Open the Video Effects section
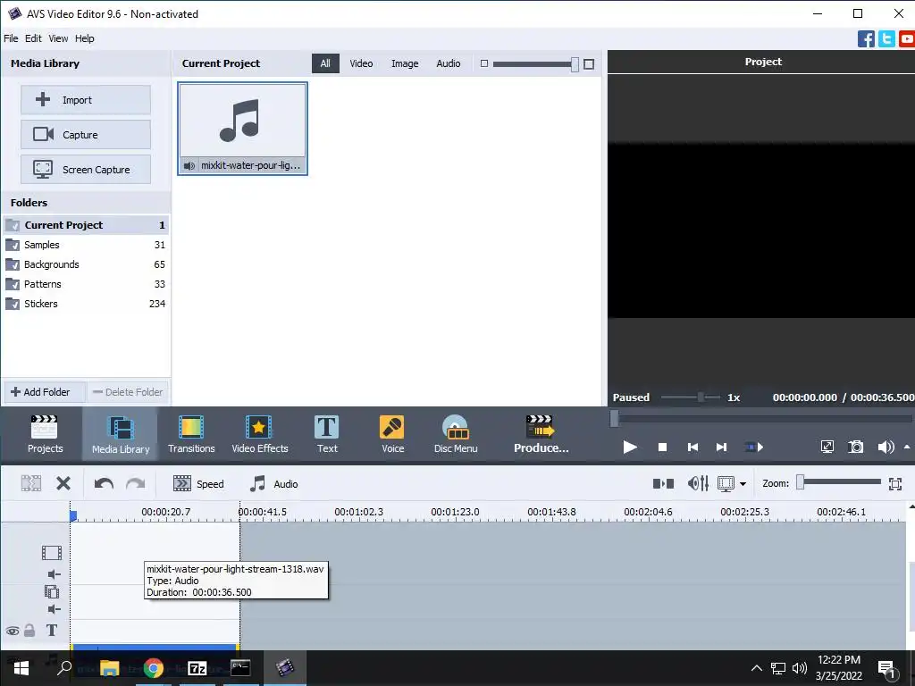This screenshot has height=686, width=915. 260,434
